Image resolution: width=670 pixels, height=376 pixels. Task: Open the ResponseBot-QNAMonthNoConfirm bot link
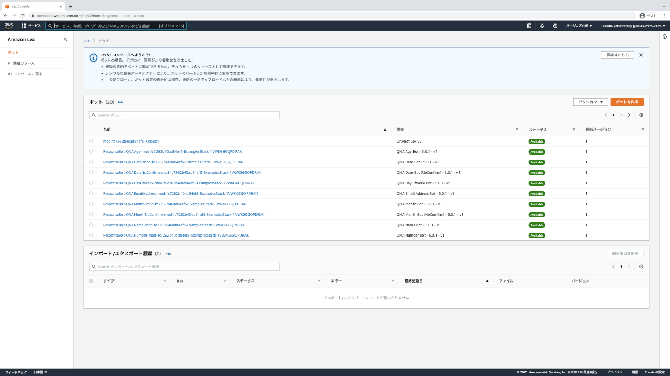184,214
